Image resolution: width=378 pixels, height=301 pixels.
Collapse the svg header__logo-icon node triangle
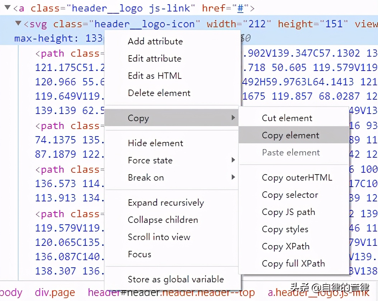tap(18, 24)
